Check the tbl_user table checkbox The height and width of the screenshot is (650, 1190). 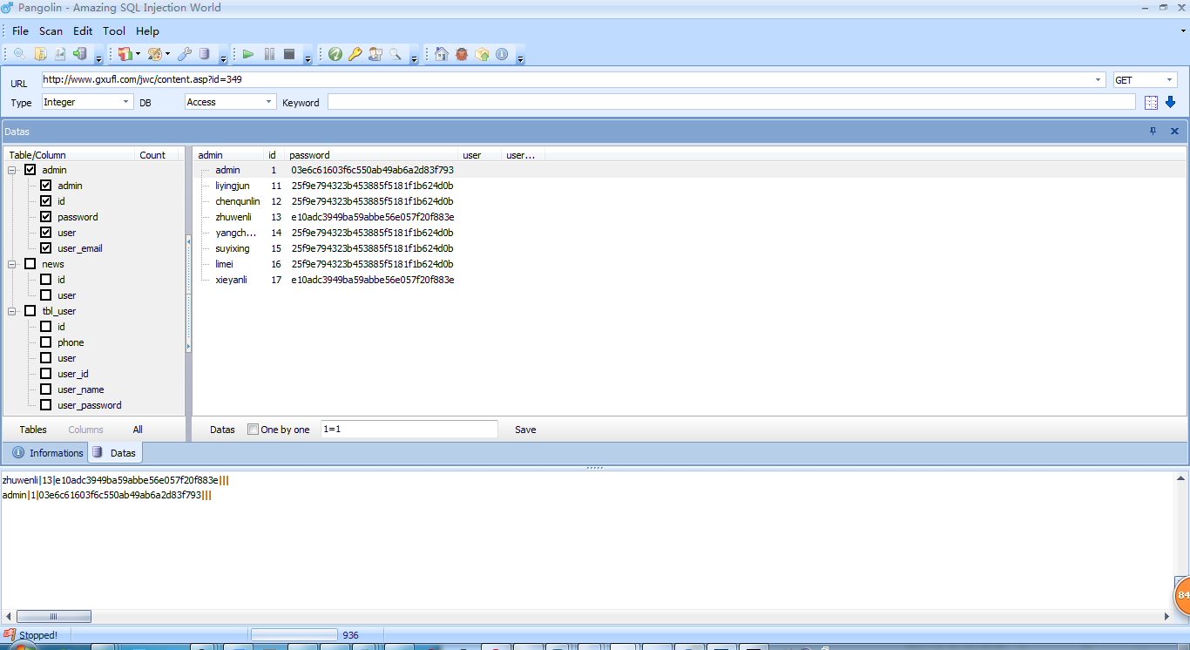[30, 311]
